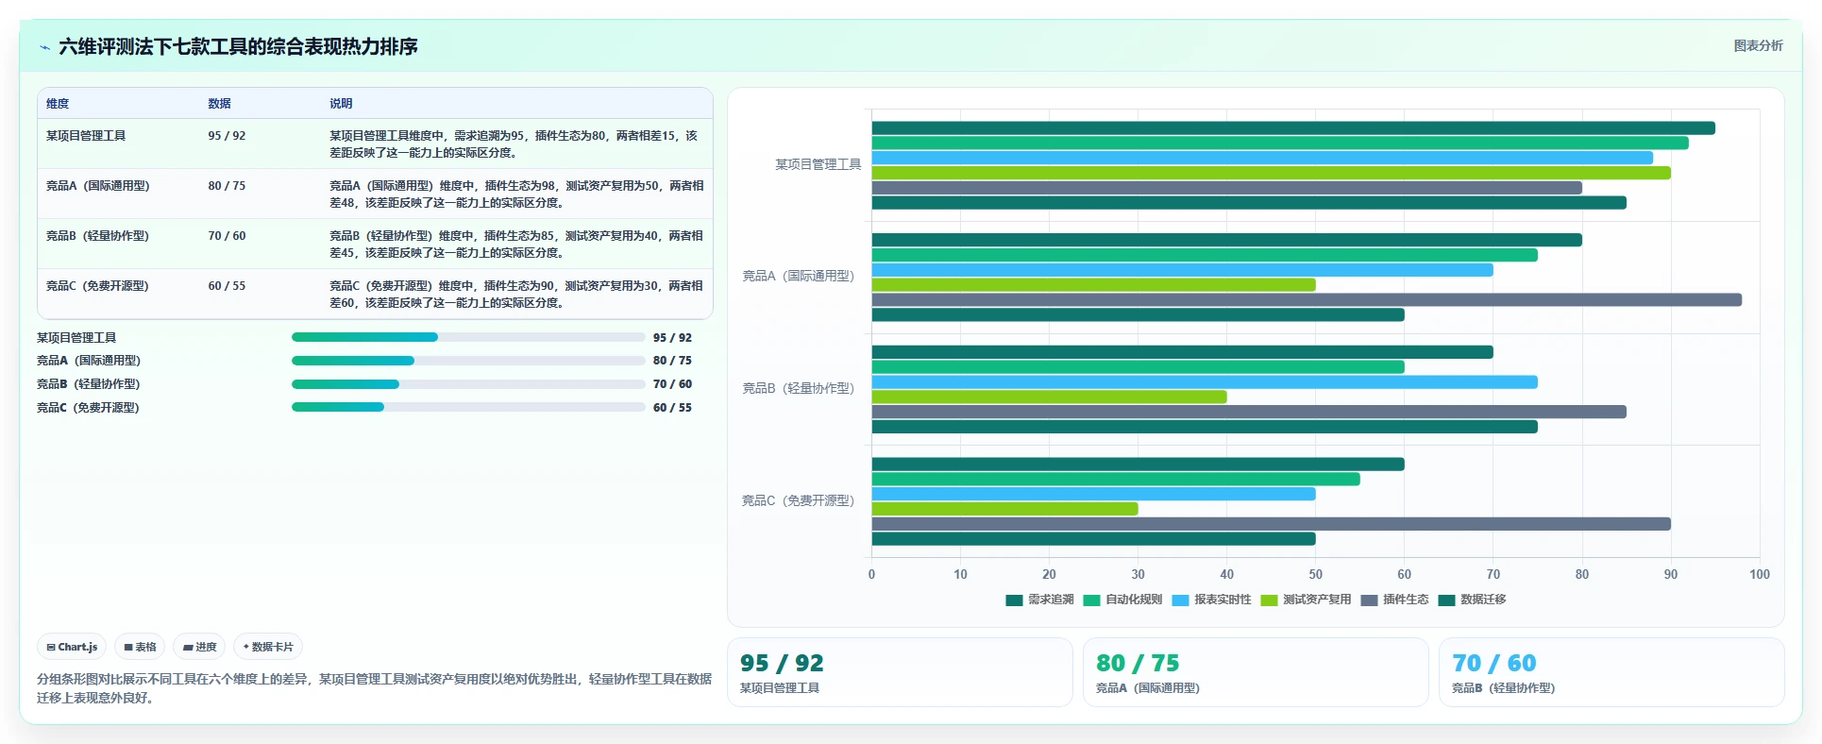This screenshot has height=744, width=1822.
Task: Select the 数据卡片 tag chip
Action: [x=268, y=647]
